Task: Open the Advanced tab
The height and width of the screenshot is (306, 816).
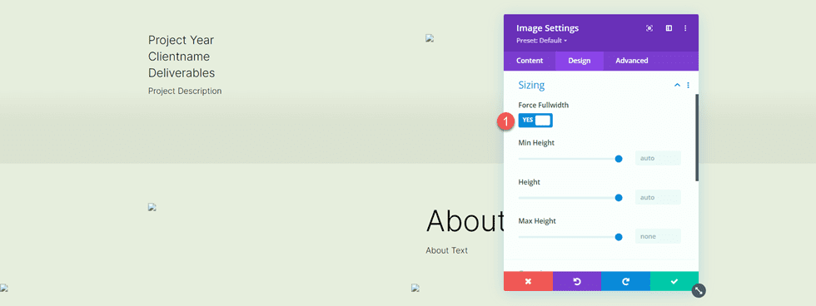Action: (x=632, y=61)
